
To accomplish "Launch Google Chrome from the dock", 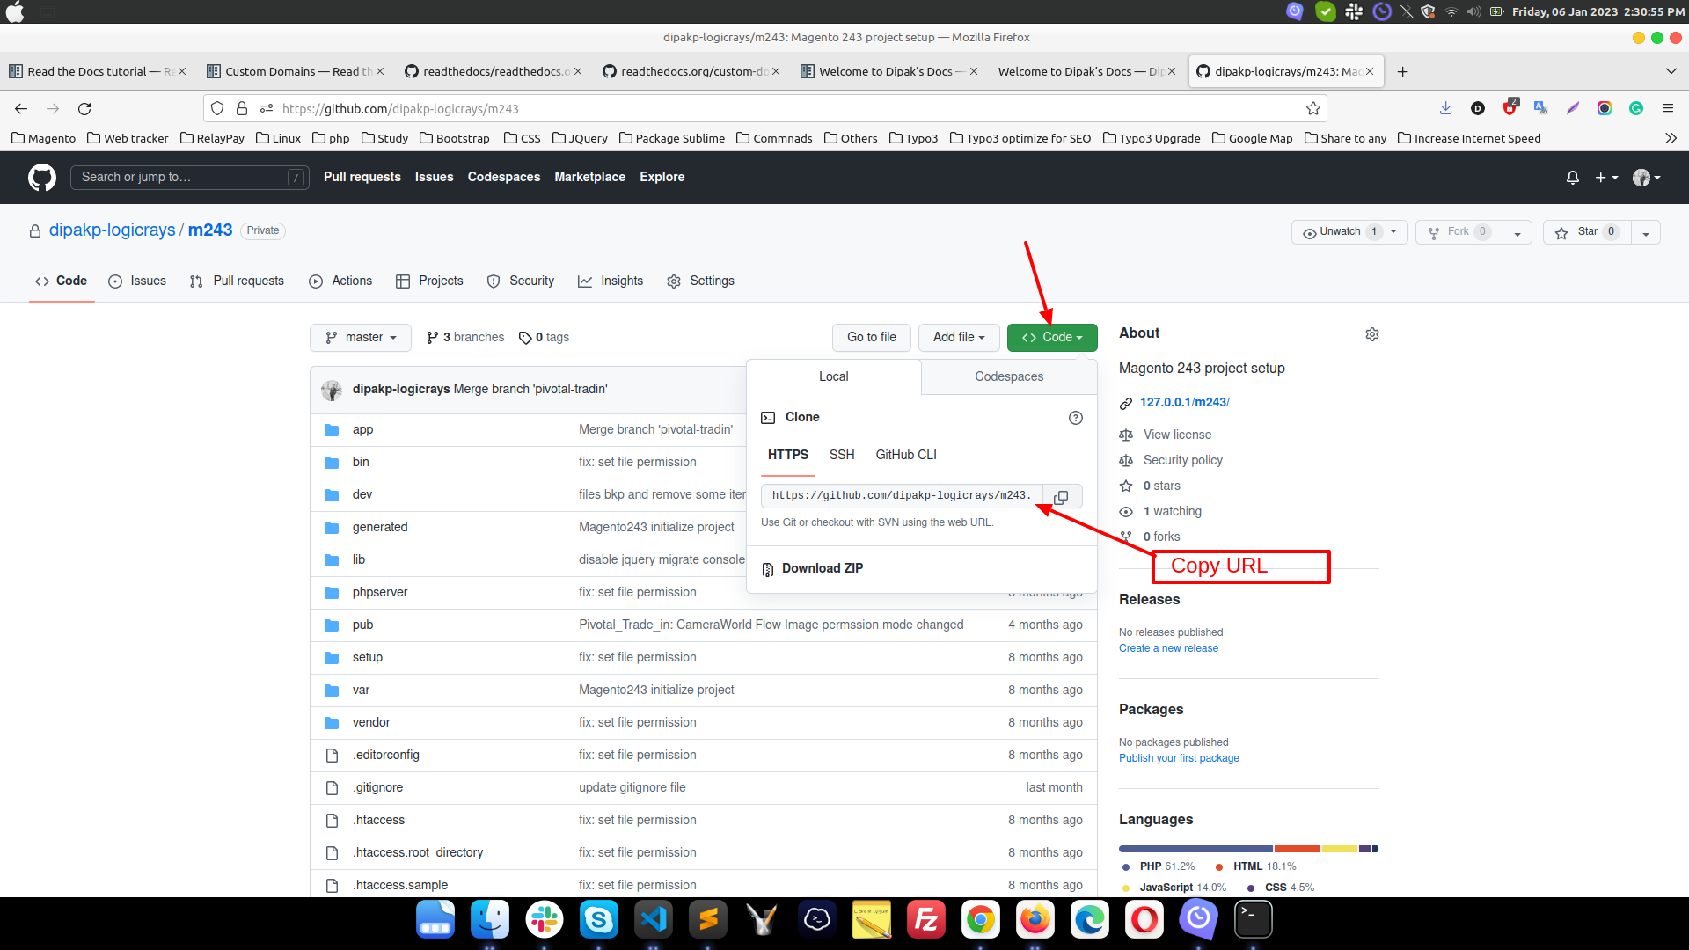I will 981,920.
